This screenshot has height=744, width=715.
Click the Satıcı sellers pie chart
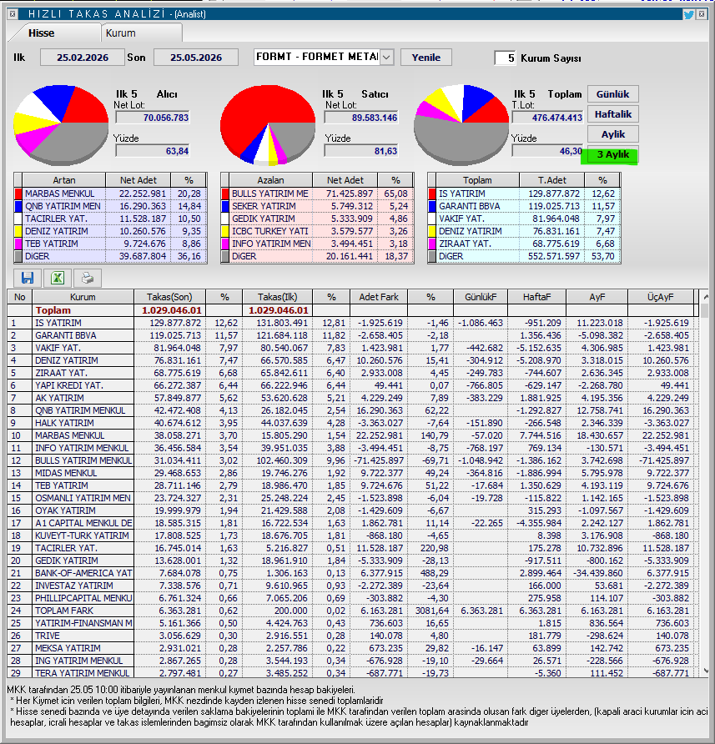(268, 125)
